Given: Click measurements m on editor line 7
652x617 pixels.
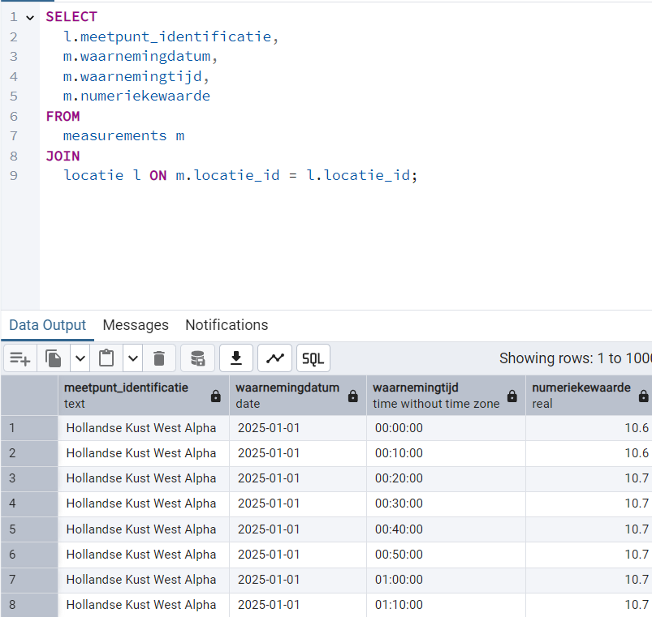Looking at the screenshot, I should pyautogui.click(x=123, y=135).
